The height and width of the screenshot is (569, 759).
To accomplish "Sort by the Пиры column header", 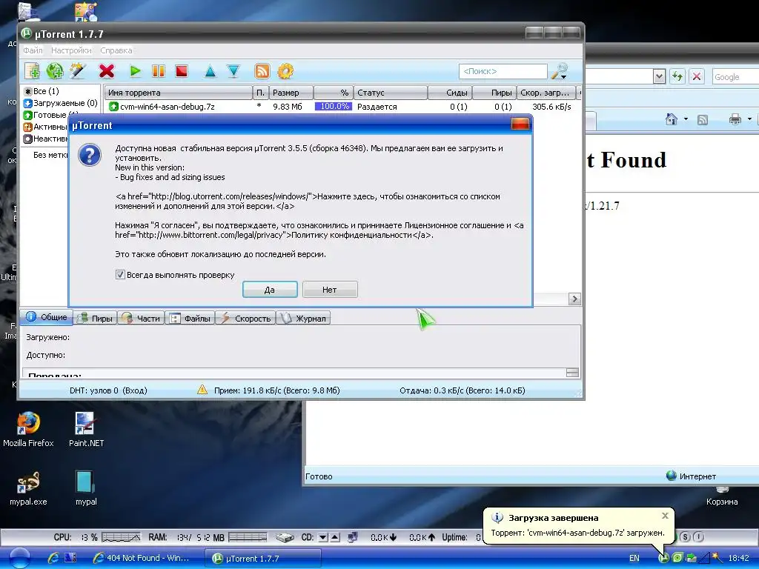I will click(494, 93).
